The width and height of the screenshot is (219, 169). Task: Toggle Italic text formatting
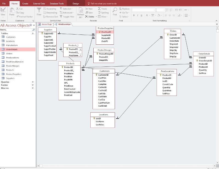(138, 16)
